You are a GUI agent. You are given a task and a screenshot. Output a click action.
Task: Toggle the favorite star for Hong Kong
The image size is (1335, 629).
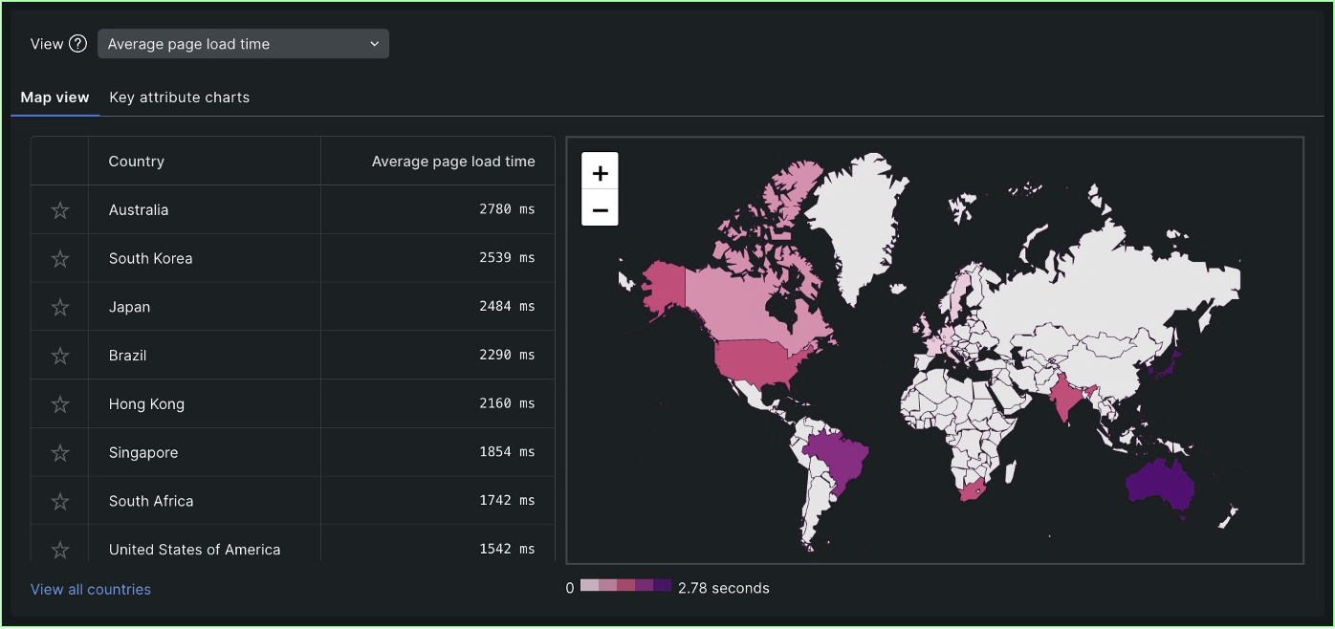point(59,403)
